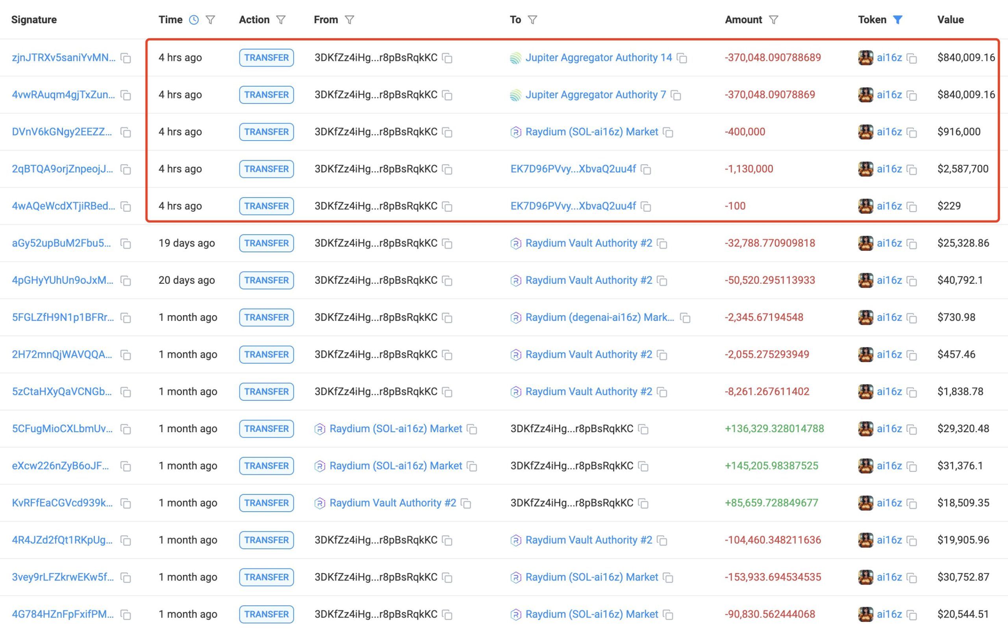The width and height of the screenshot is (1008, 629).
Task: Open the filter funnel on the To column
Action: [x=533, y=20]
